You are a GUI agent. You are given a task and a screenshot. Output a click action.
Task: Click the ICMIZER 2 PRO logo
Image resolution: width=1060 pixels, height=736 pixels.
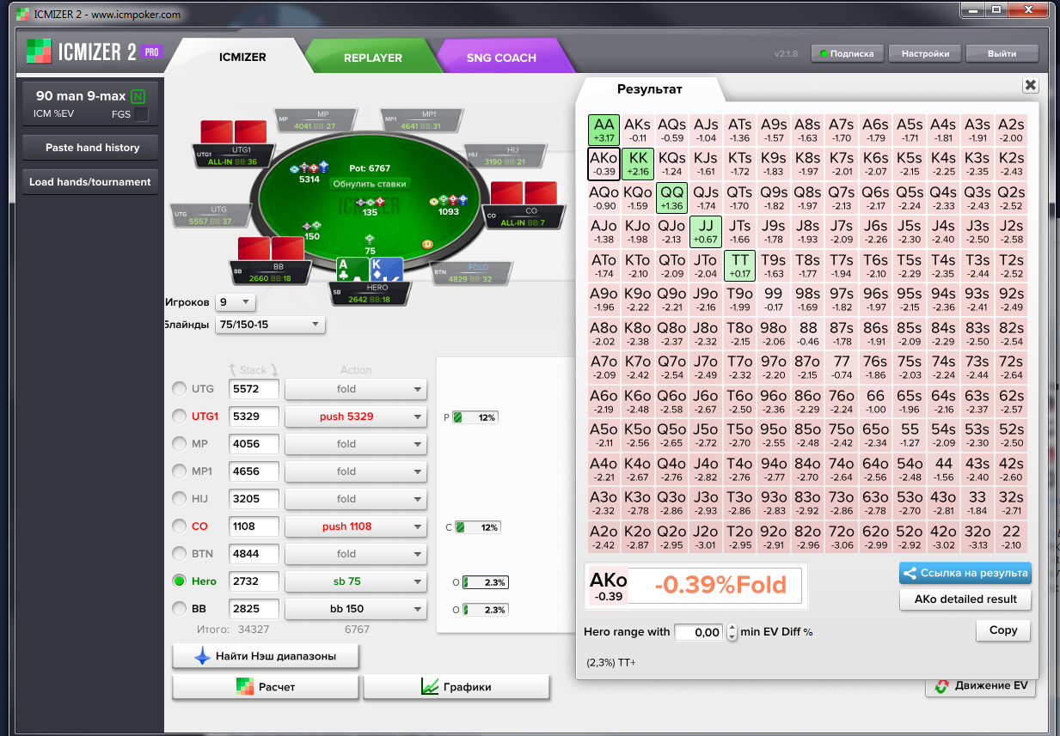click(94, 52)
